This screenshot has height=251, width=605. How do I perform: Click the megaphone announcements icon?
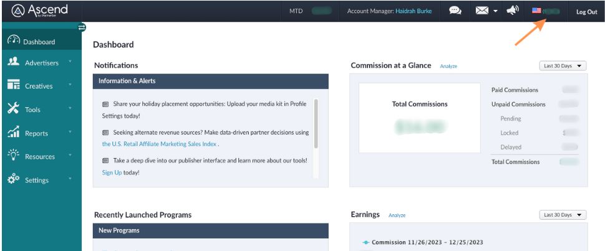pyautogui.click(x=513, y=11)
